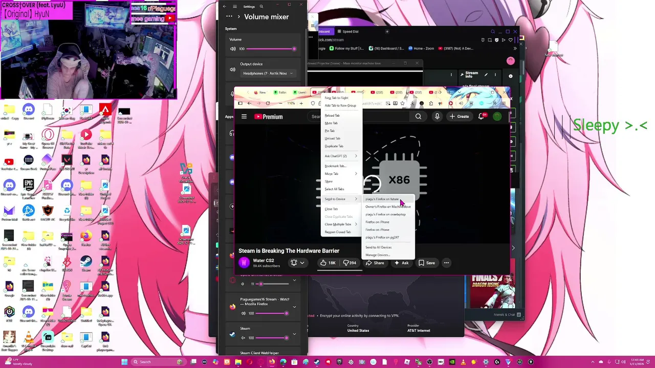
Task: Open Manage Devices from the submenu
Action: (x=378, y=255)
